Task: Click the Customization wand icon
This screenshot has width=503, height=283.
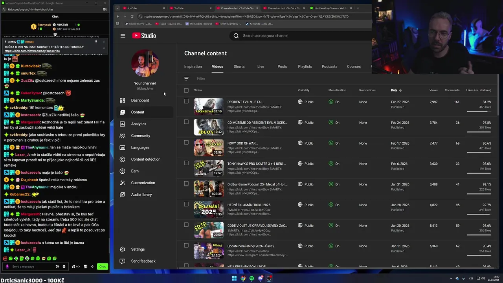Action: [x=122, y=183]
